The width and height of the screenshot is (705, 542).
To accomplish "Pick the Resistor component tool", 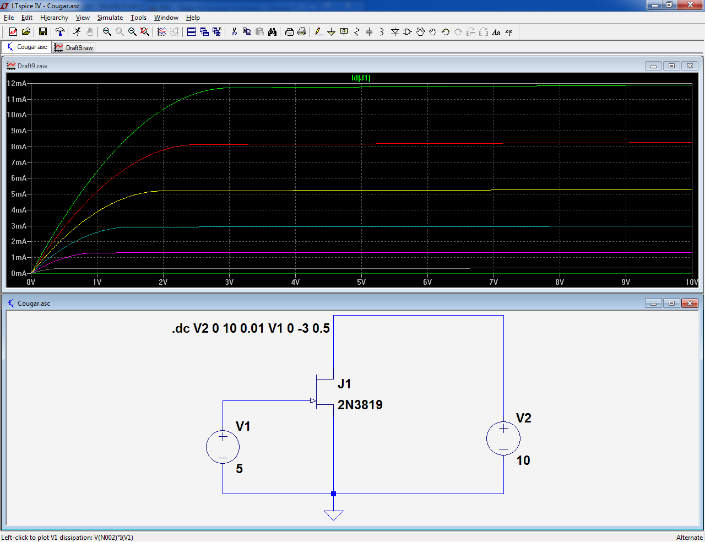I will click(356, 32).
